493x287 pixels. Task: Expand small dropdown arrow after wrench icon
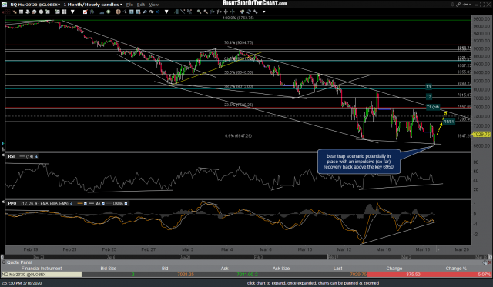tap(263, 12)
